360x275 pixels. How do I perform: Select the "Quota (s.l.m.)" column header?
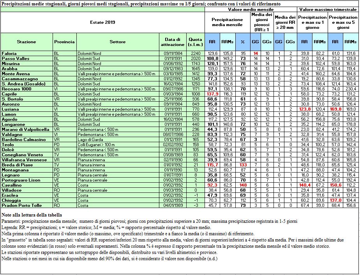point(195,42)
